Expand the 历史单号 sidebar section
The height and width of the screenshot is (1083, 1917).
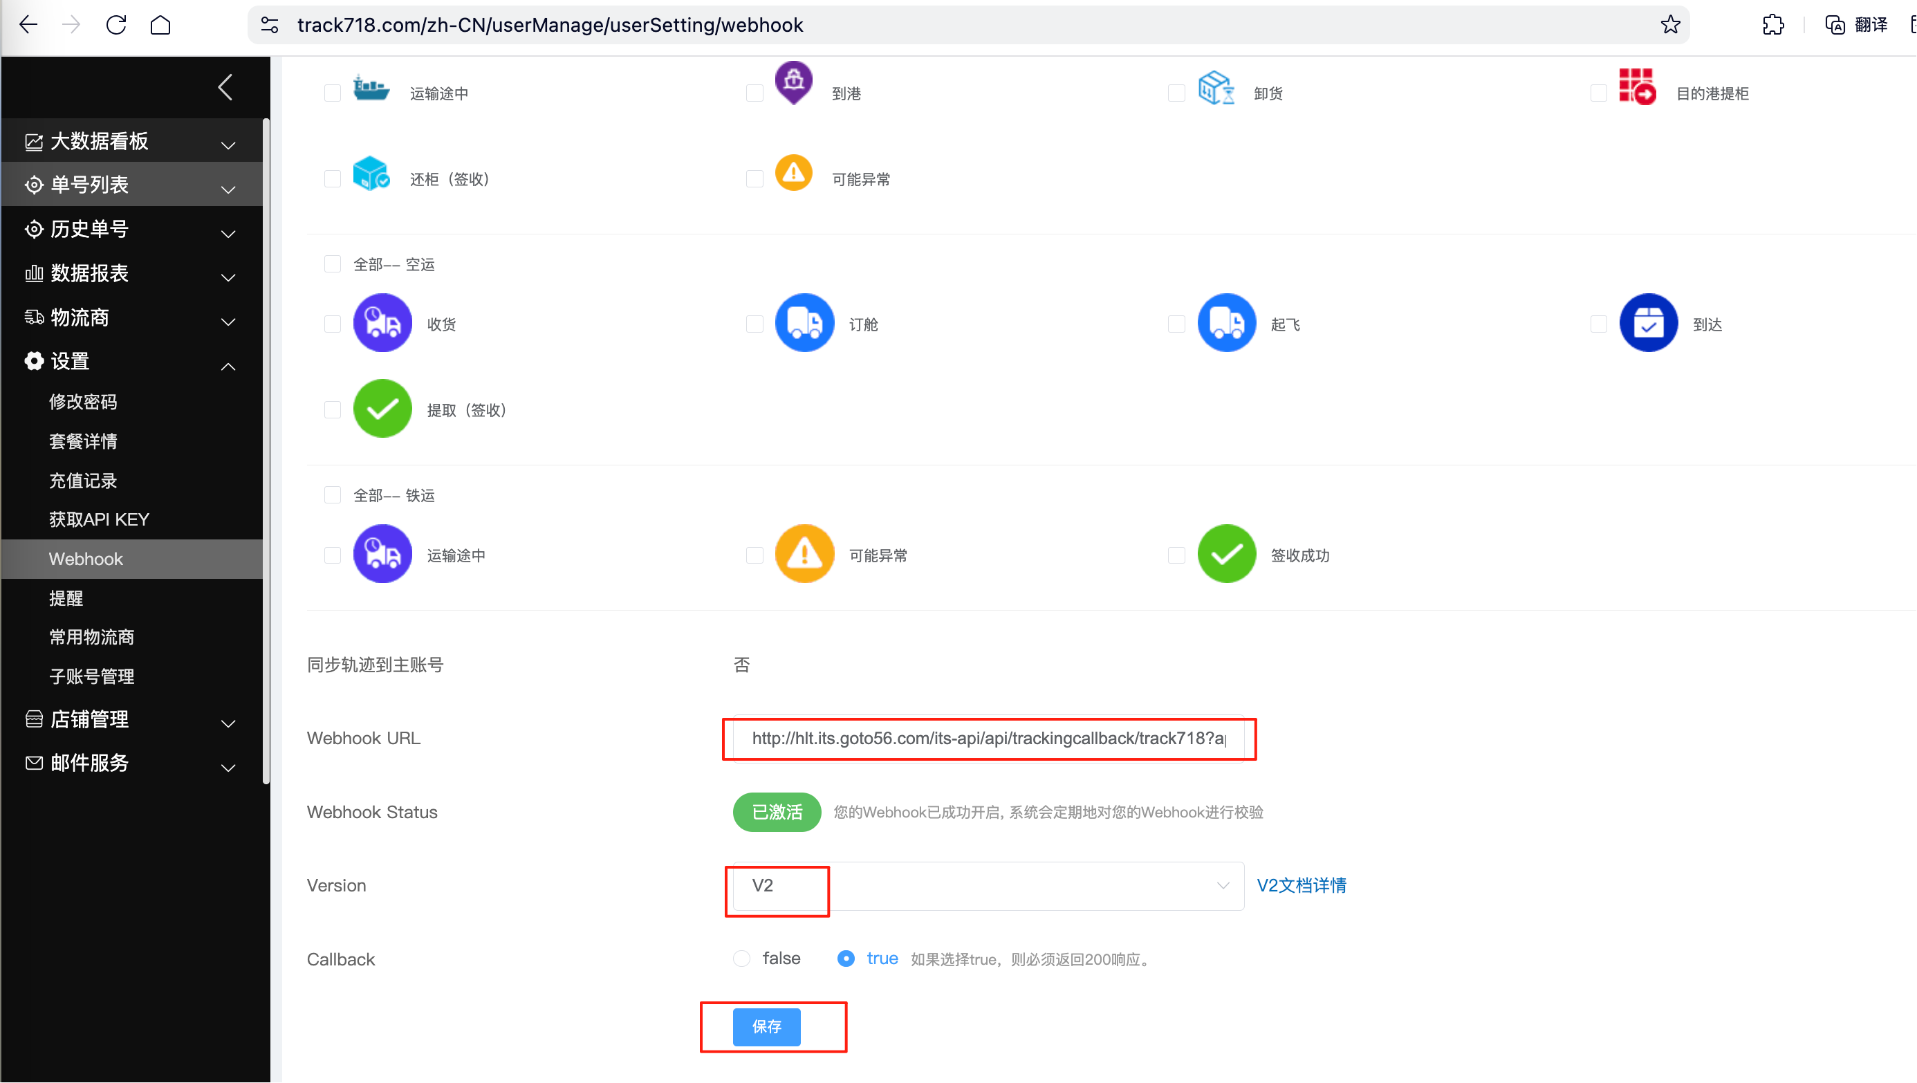[131, 228]
